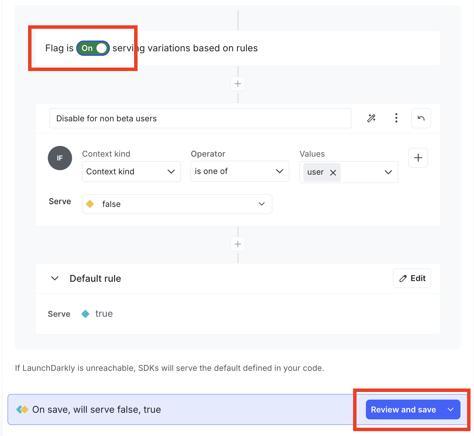
Task: Open the Context kind dropdown
Action: (131, 171)
